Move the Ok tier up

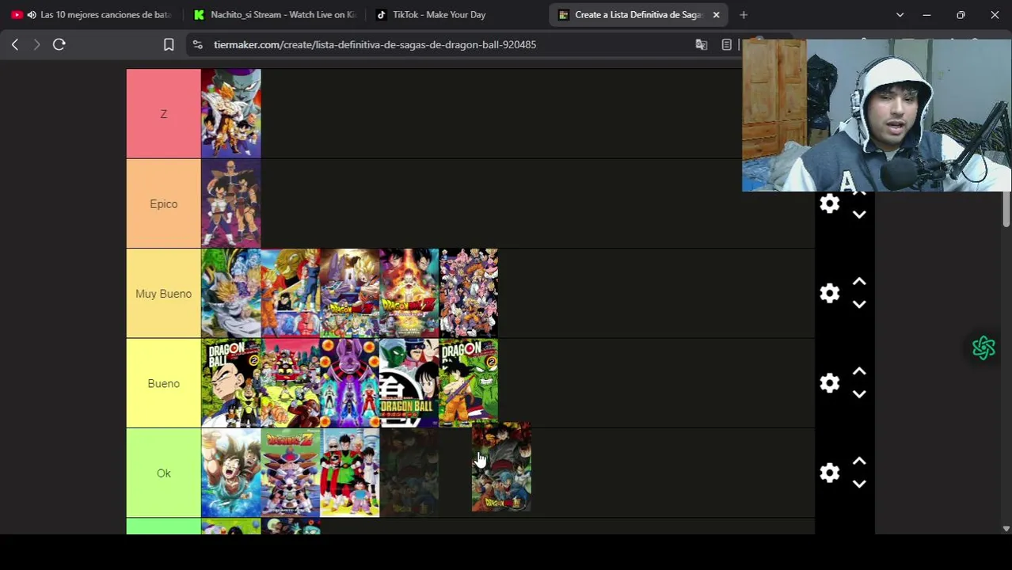[x=859, y=462]
